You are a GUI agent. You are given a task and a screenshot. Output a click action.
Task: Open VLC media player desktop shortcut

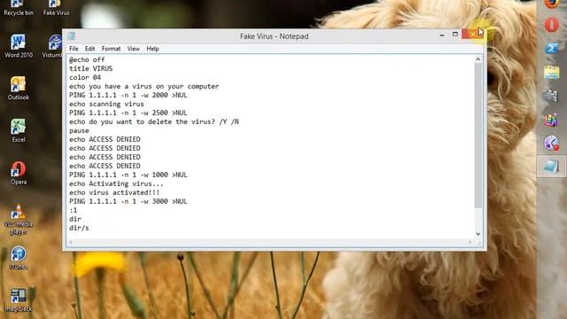pos(18,219)
